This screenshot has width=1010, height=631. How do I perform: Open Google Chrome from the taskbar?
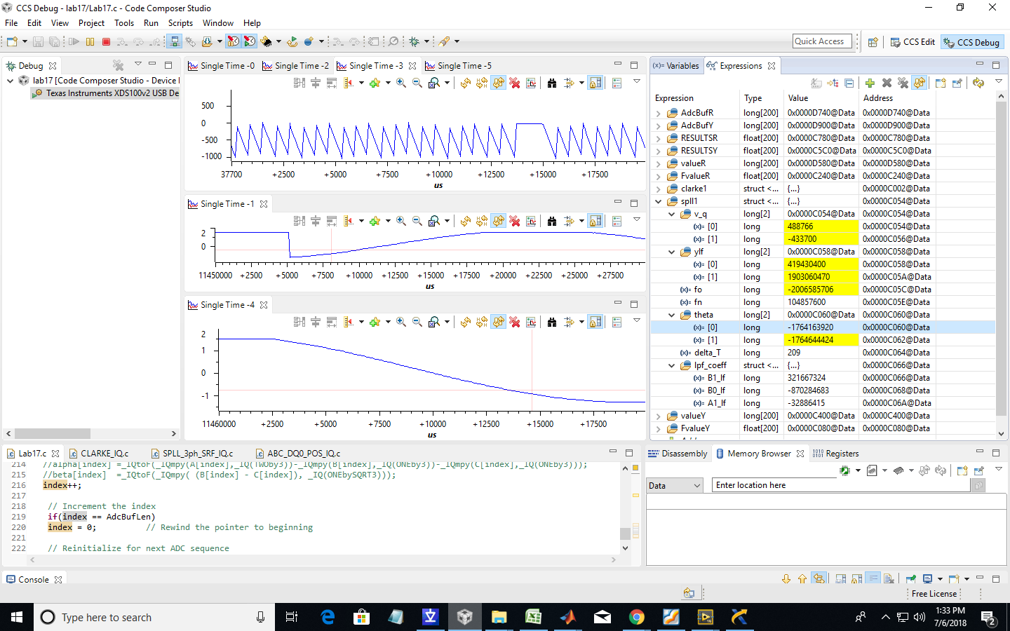[x=636, y=617]
